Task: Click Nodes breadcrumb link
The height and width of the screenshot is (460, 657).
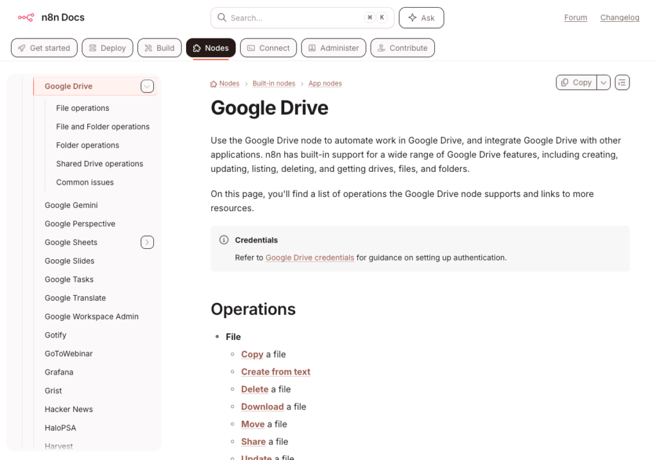Action: point(229,83)
